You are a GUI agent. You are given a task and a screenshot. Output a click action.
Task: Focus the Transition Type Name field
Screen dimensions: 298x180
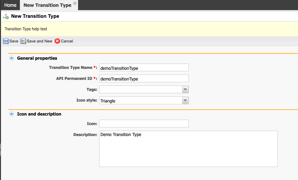coord(144,68)
